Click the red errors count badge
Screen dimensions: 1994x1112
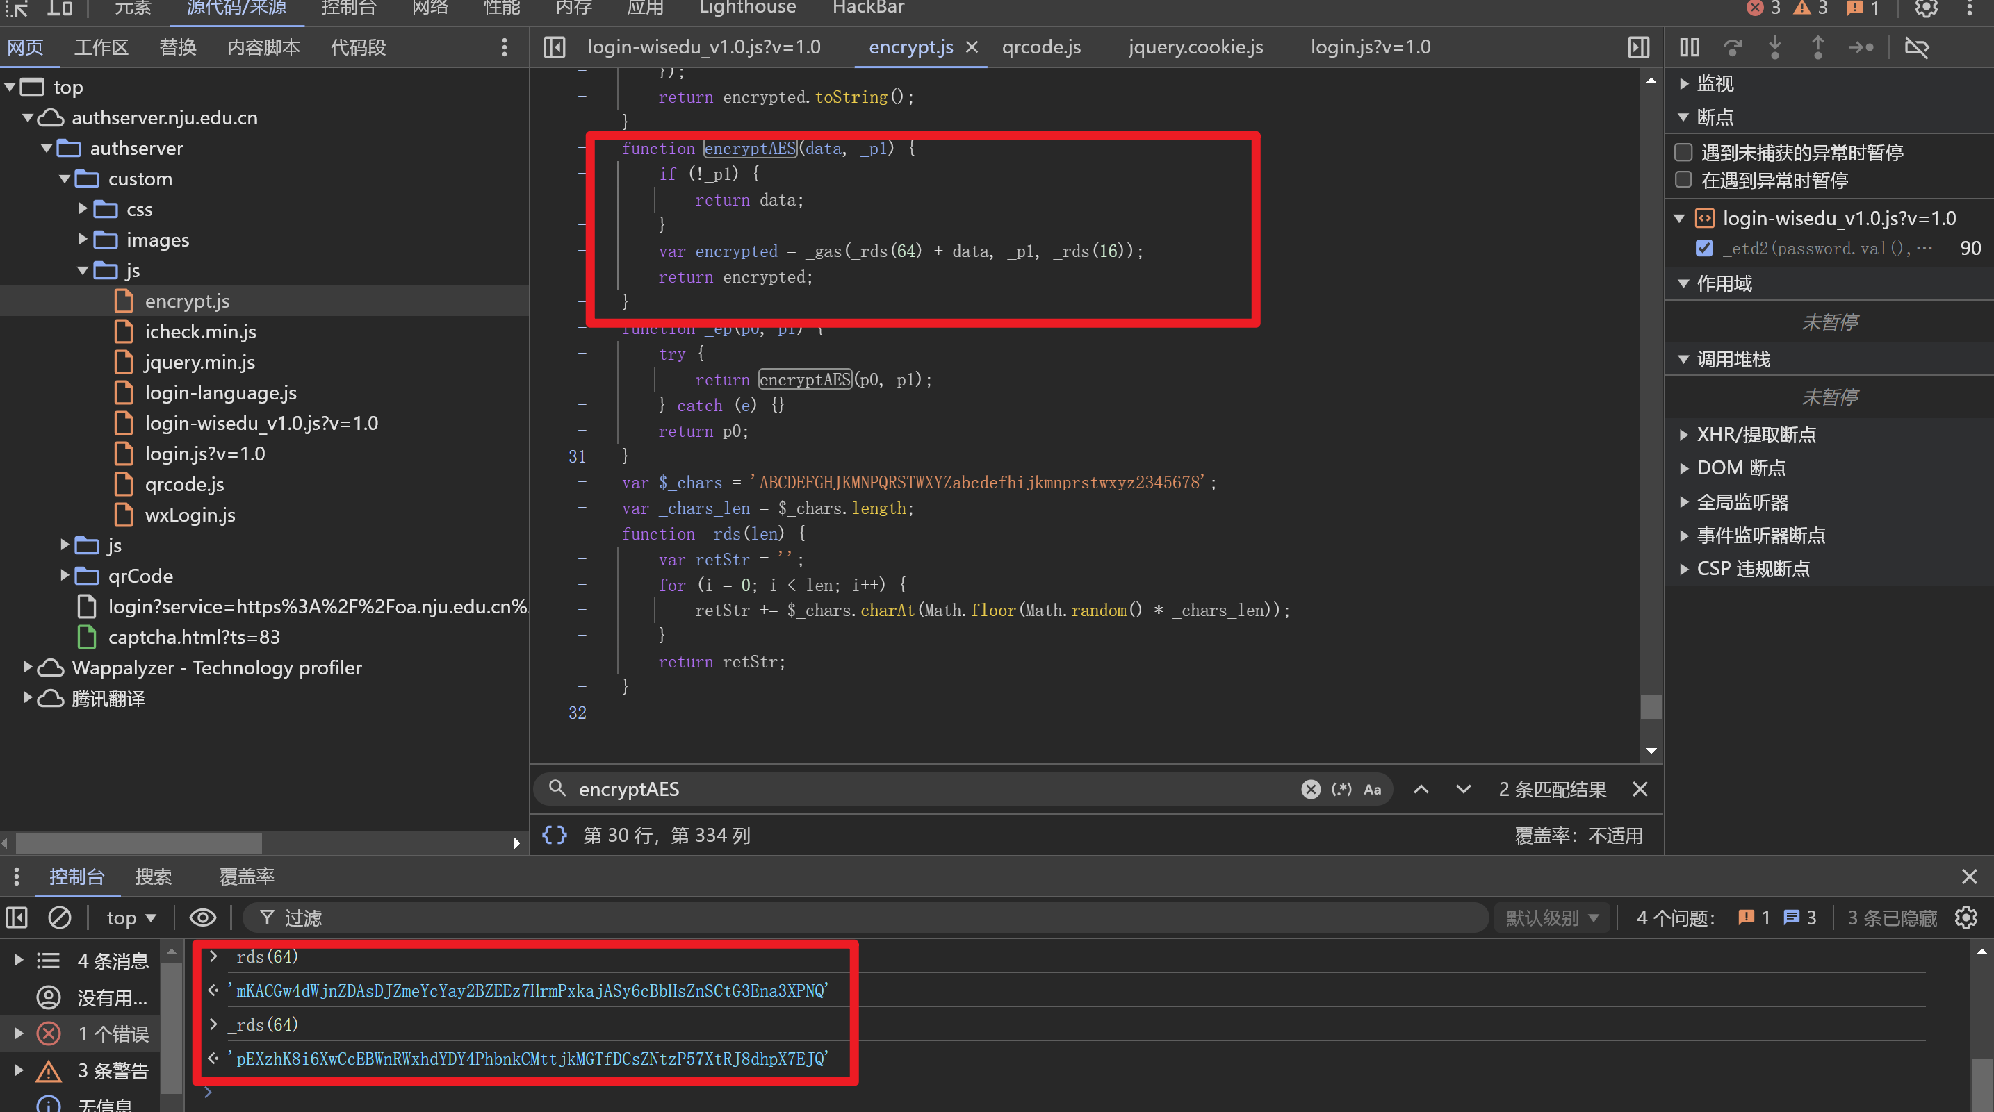(x=1763, y=8)
